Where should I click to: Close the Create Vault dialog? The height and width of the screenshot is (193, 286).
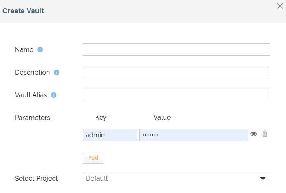[281, 6]
